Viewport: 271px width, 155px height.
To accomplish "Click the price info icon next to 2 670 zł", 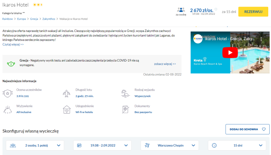I will pyautogui.click(x=216, y=9).
